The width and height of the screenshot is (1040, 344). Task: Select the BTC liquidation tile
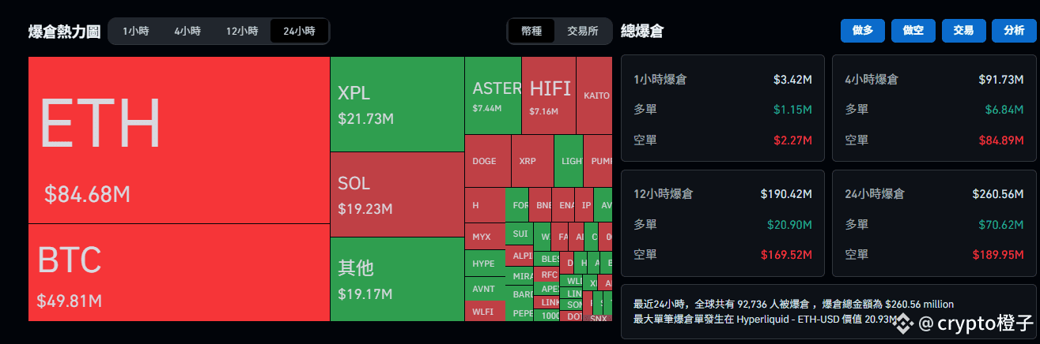pos(179,272)
